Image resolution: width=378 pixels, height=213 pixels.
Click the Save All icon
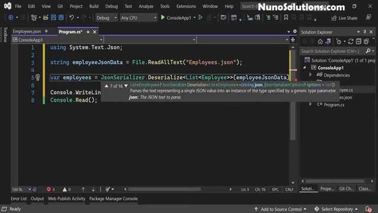pos(61,18)
